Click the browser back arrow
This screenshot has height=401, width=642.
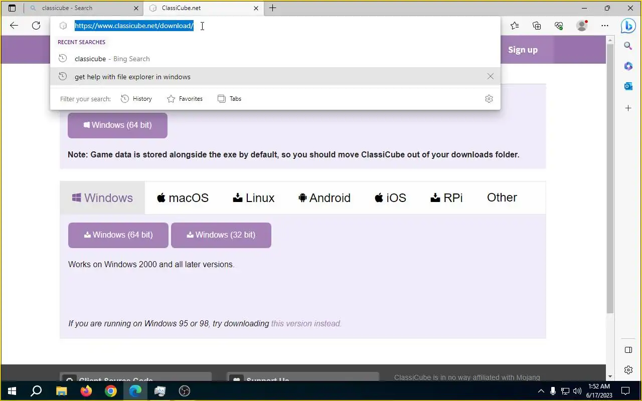[14, 26]
